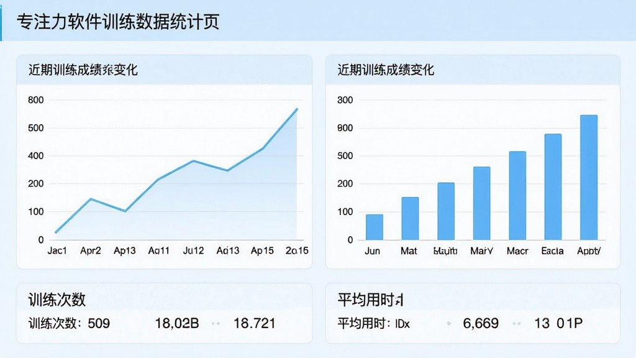Click the Mat bar in the bar chart
Screen dimensions: 636x358
coord(410,218)
